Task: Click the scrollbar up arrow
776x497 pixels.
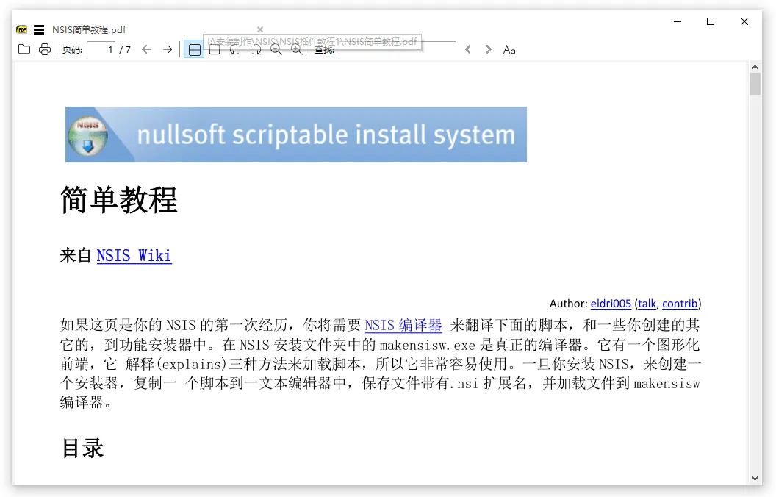Action: tap(755, 67)
